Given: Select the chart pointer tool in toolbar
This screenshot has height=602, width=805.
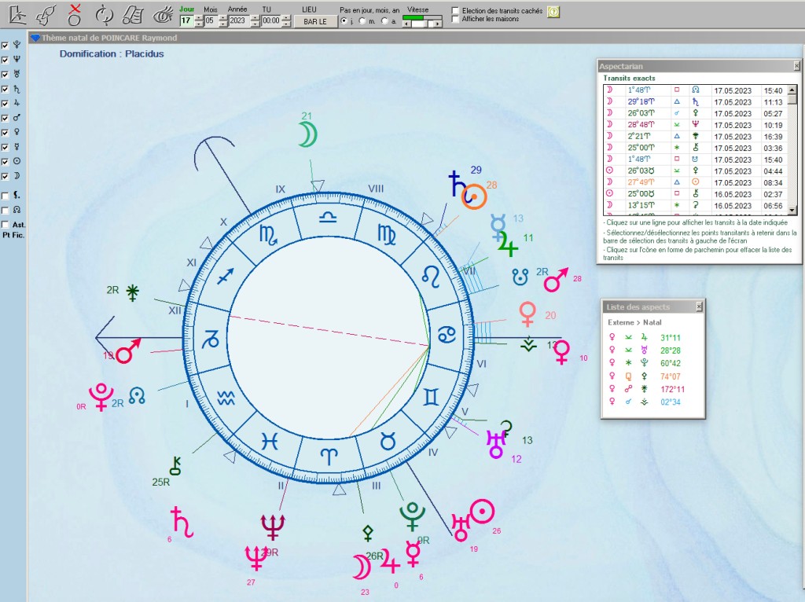Looking at the screenshot, I should [x=18, y=13].
